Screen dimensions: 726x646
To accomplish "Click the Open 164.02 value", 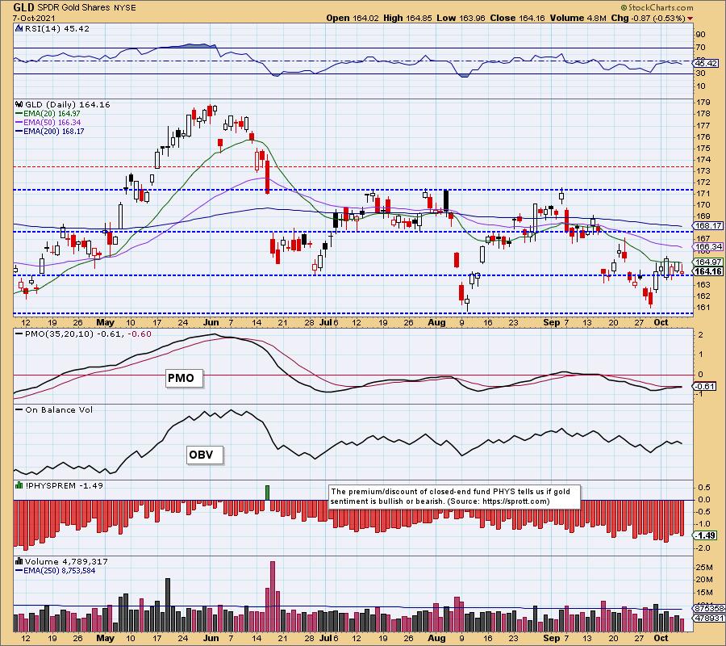I will (x=353, y=18).
